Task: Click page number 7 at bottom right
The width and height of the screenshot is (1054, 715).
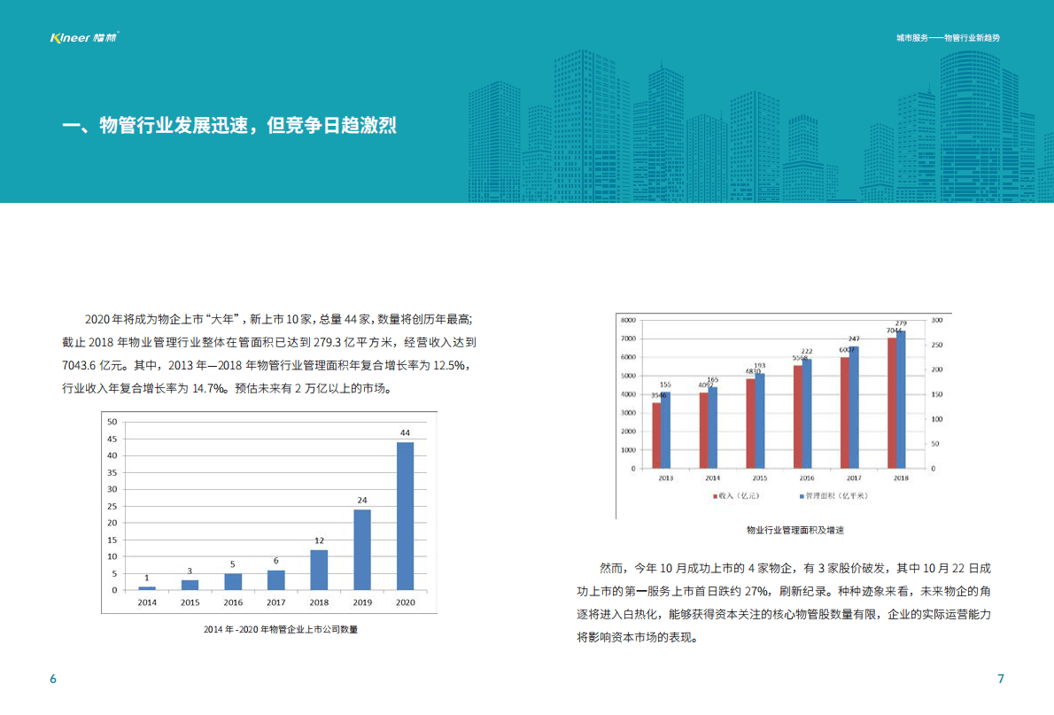Action: coord(999,678)
